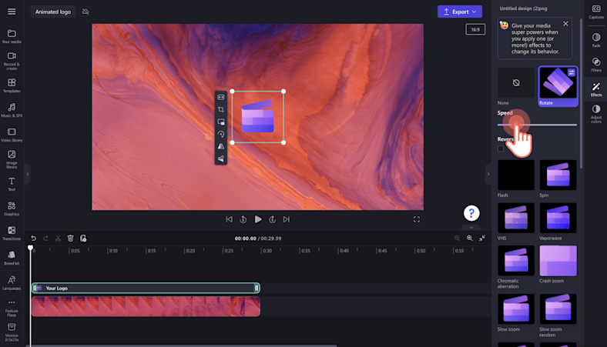Screen dimensions: 607x347
Task: Apply the Crash zoom effect
Action: coord(558,260)
